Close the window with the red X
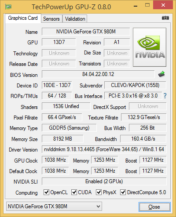This screenshot has width=176, height=217. click(x=163, y=5)
